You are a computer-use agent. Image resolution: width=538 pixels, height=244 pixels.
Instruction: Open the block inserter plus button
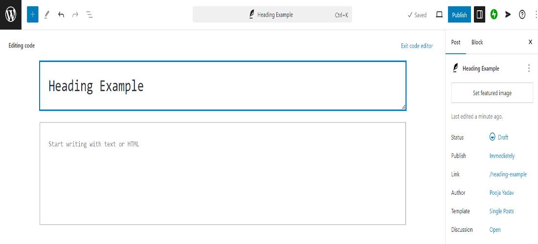(x=33, y=15)
